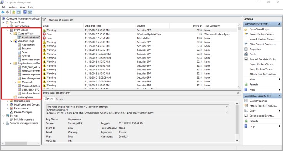Click the Performance icon in tree
This screenshot has height=151, width=283.
pos(12,108)
